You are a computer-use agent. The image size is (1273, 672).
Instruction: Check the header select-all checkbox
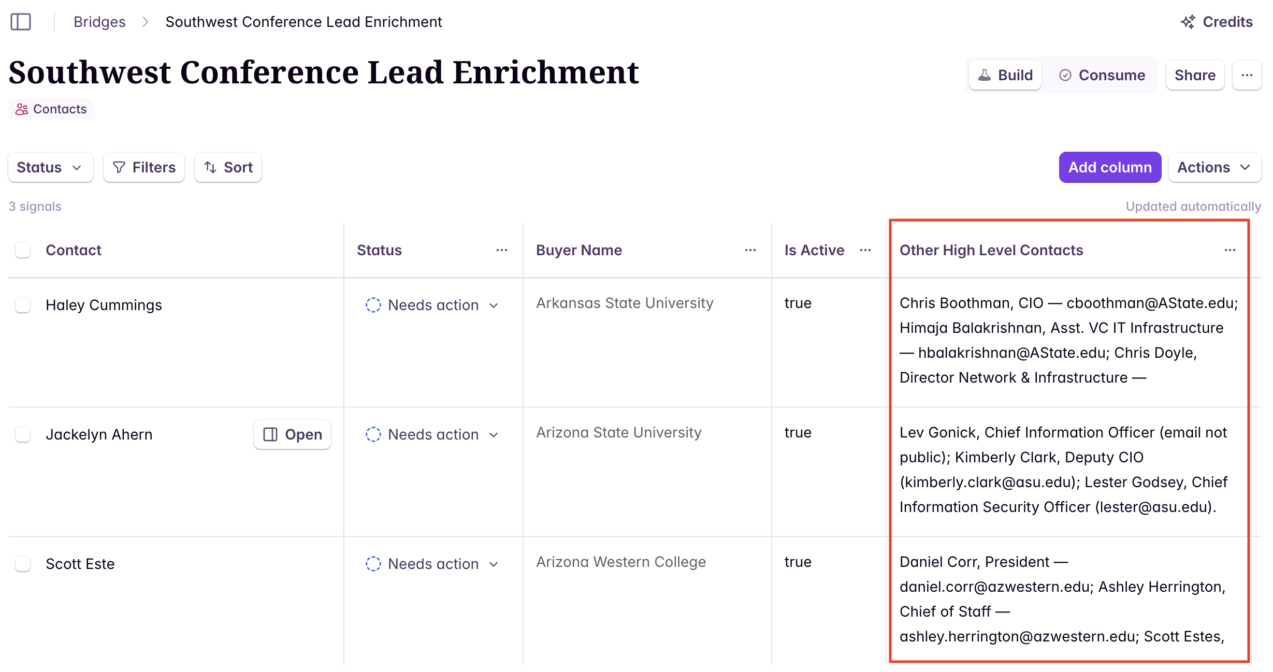point(23,250)
